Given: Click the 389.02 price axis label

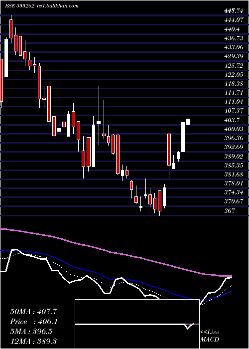Looking at the screenshot, I should pos(234,156).
